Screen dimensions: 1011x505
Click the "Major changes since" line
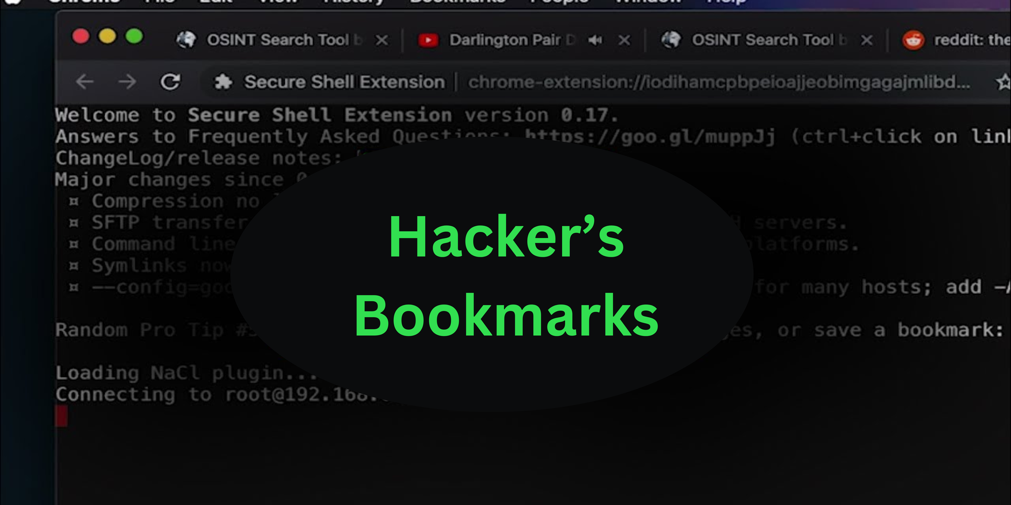tap(169, 180)
